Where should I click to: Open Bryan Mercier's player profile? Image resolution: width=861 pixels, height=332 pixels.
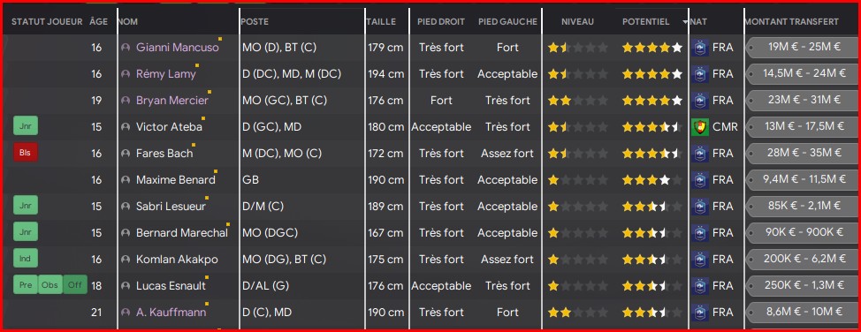172,101
